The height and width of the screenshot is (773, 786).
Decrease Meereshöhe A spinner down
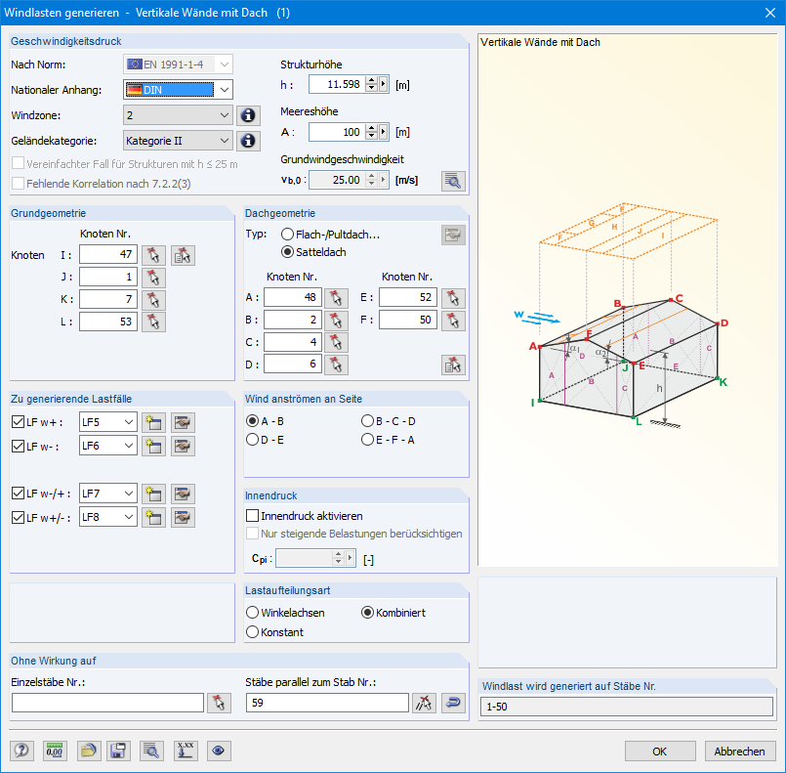coord(371,136)
